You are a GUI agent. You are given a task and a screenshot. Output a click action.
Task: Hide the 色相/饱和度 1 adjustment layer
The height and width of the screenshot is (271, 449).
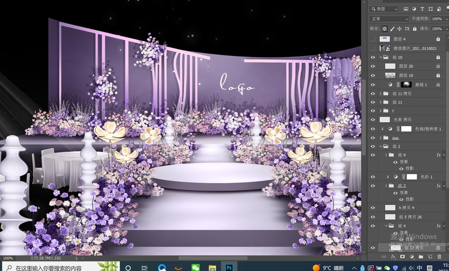coord(373,129)
